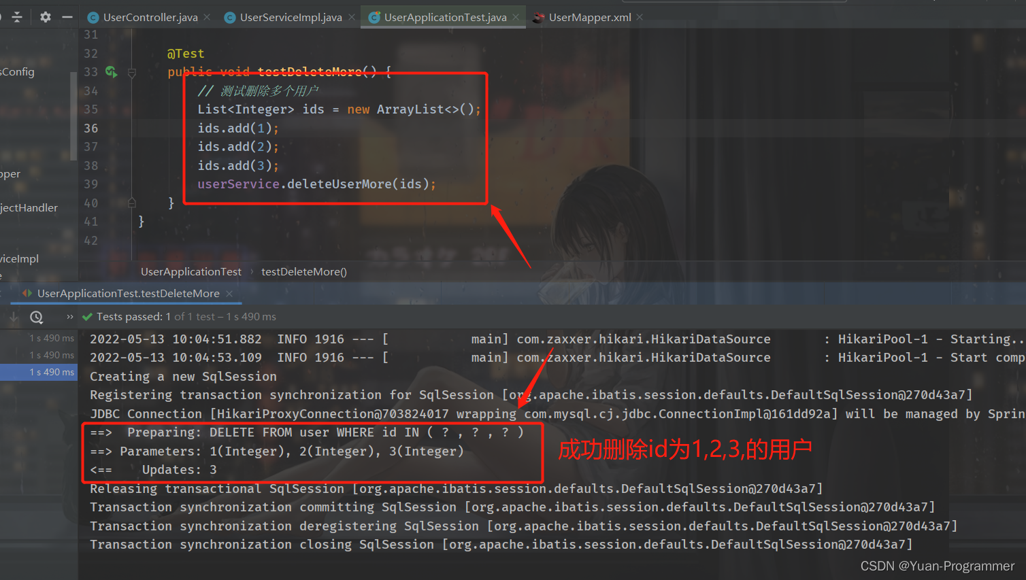This screenshot has width=1026, height=580.
Task: Place cursor on ids.add(1) line
Action: (x=238, y=129)
